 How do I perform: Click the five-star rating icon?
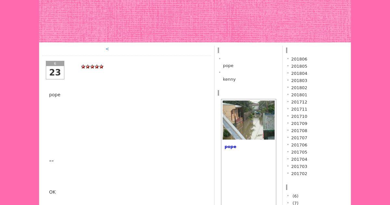(x=92, y=67)
